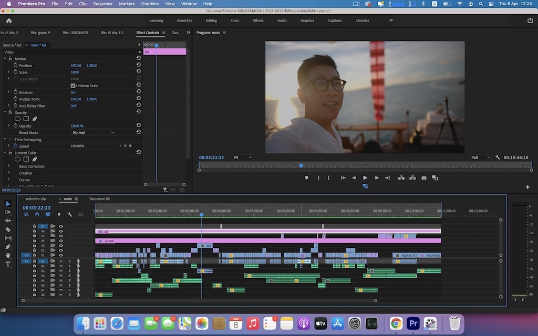Switch to Editing workspace
Viewport: 538px width, 336px height.
211,20
